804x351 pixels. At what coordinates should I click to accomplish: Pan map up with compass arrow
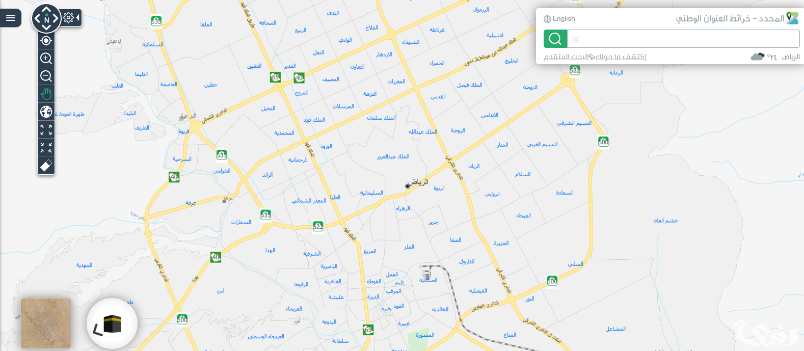point(46,9)
